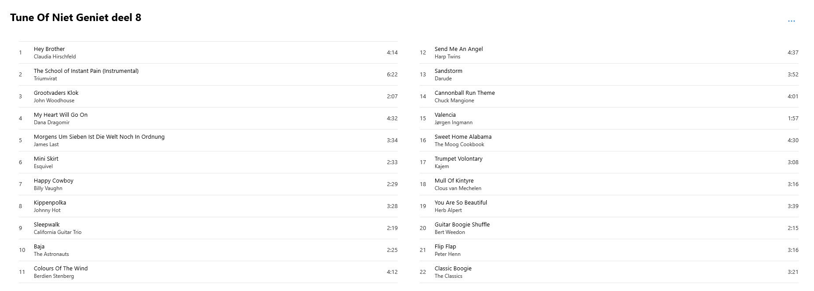Choose the Happy Cowboy track
This screenshot has width=814, height=291.
coord(208,184)
